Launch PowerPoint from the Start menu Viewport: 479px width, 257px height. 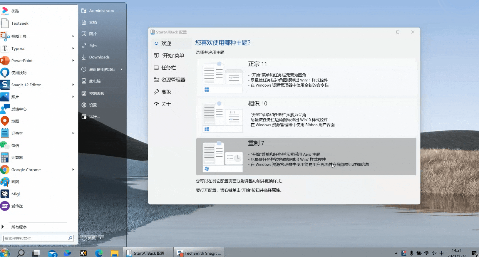(38, 61)
